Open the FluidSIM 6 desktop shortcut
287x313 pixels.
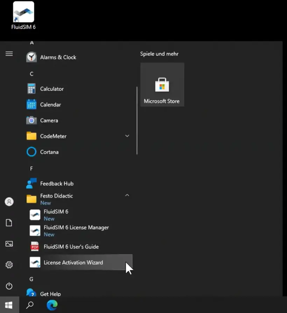click(23, 16)
